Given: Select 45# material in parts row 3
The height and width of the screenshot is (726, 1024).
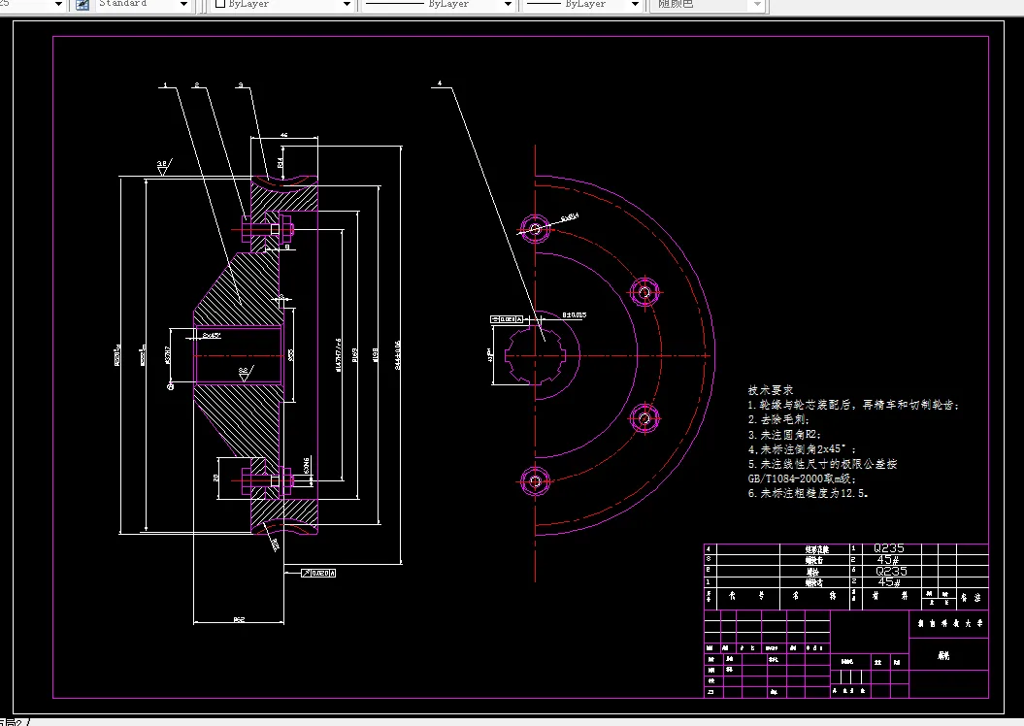Looking at the screenshot, I should click(x=888, y=559).
